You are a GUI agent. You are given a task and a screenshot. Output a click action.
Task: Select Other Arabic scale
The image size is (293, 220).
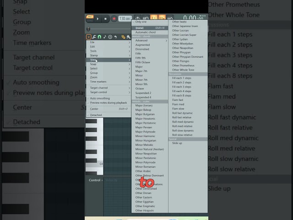point(150,171)
